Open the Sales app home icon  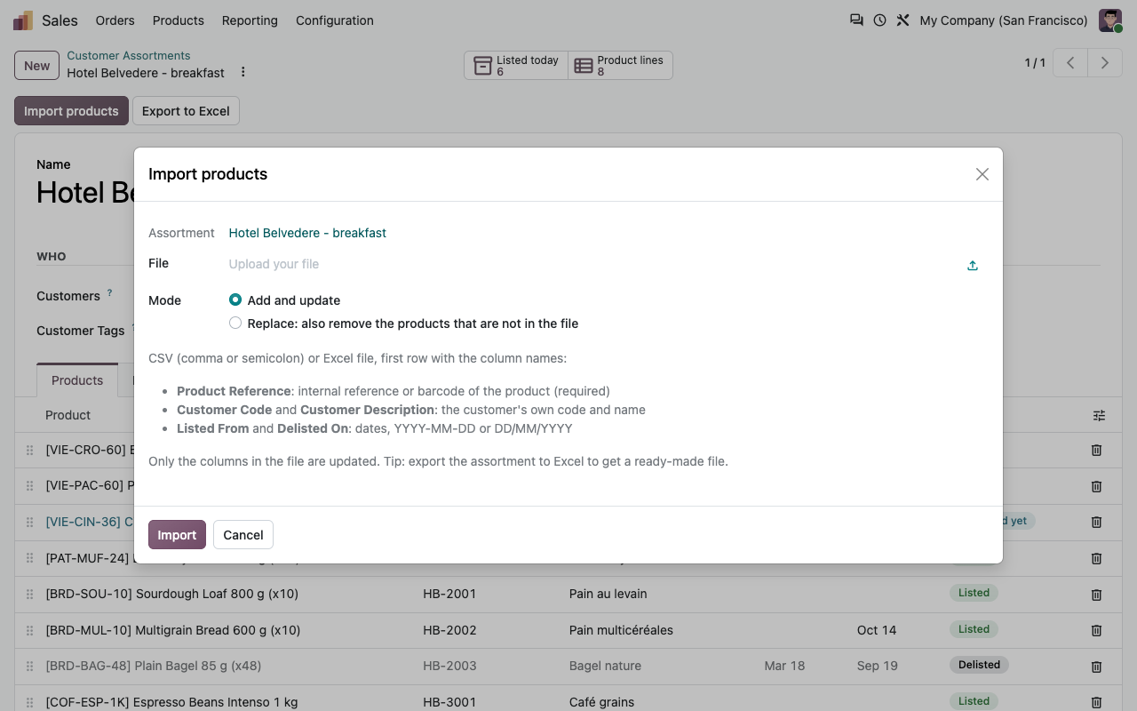[23, 20]
